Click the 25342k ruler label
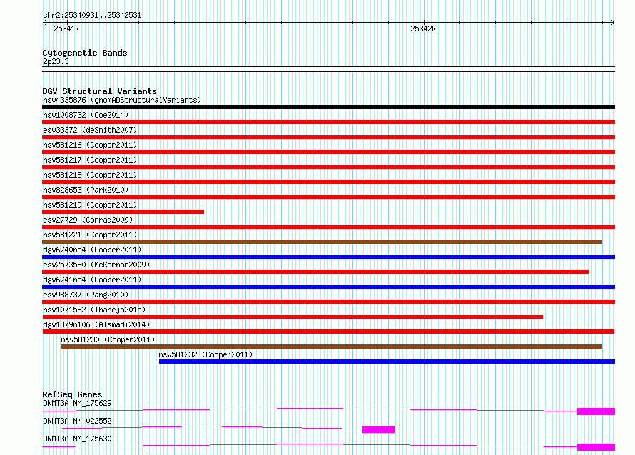Screen dimensions: 635x455 point(423,29)
